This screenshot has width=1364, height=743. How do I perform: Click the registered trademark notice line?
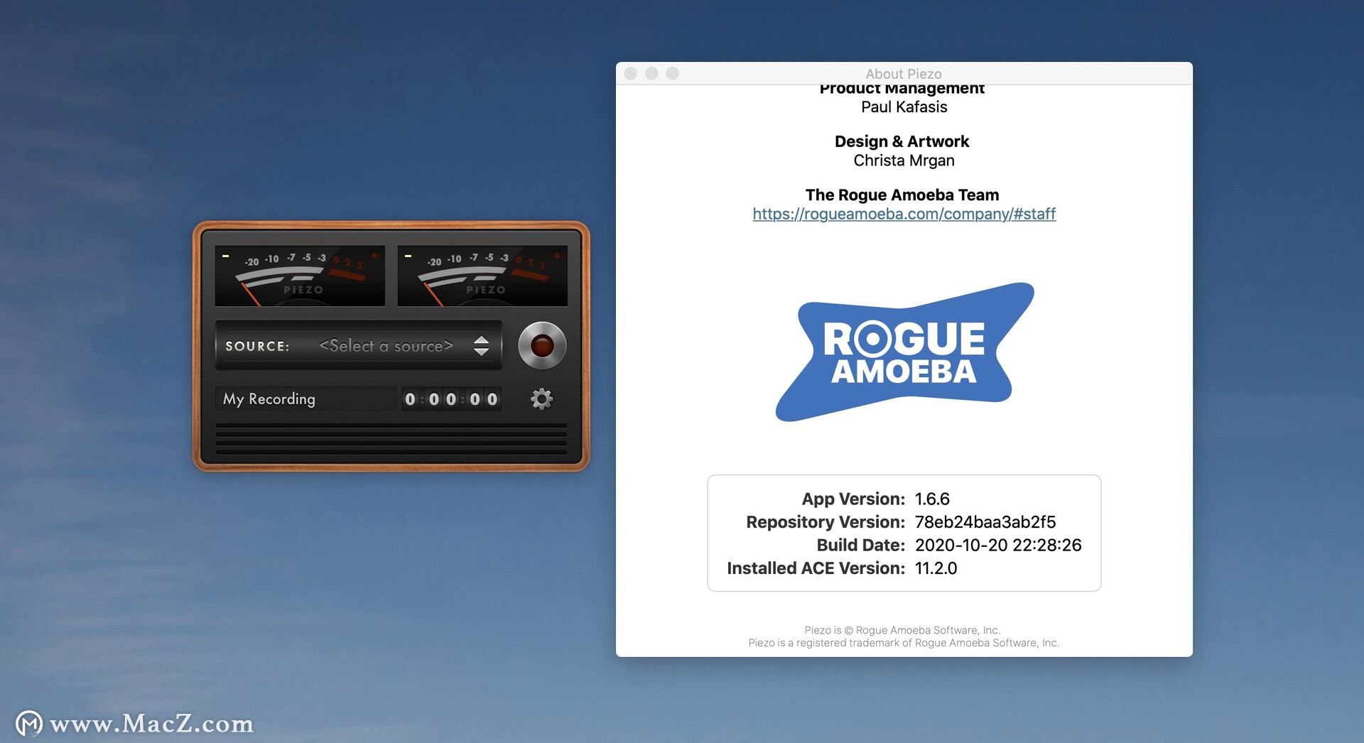click(904, 643)
